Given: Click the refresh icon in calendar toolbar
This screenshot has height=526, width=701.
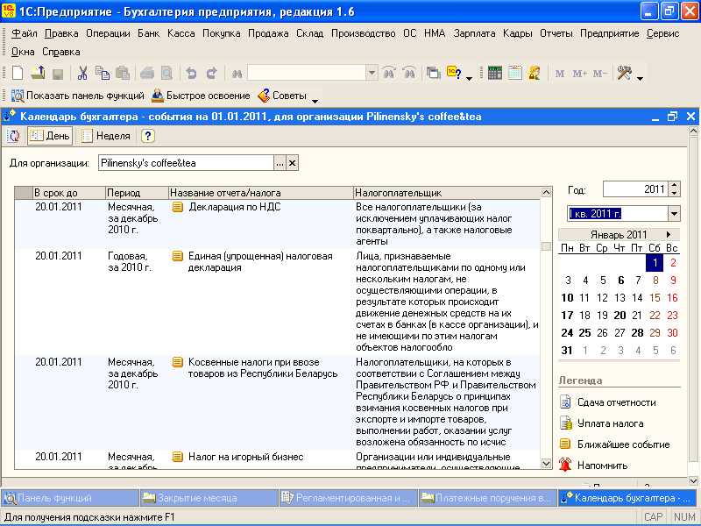Looking at the screenshot, I should tap(13, 136).
